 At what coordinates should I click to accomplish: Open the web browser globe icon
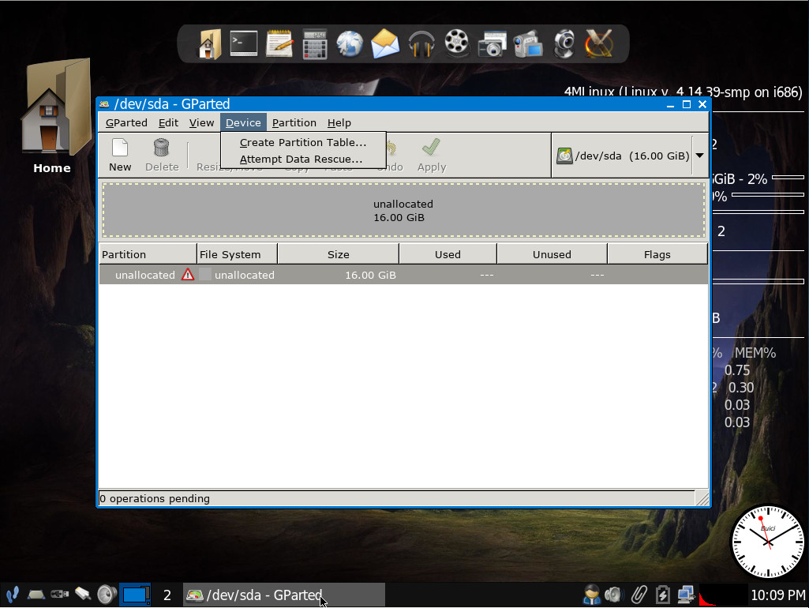pyautogui.click(x=350, y=43)
